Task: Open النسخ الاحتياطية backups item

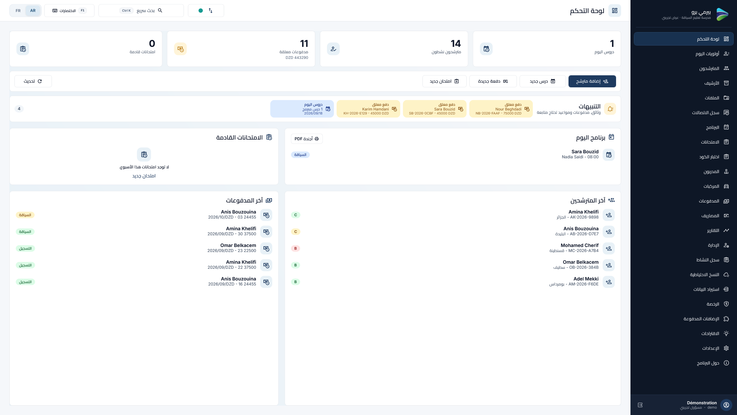Action: pos(683,274)
